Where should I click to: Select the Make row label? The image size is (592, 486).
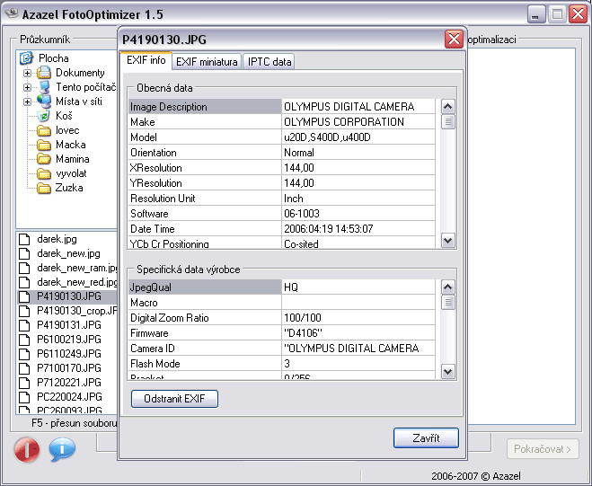(x=143, y=122)
